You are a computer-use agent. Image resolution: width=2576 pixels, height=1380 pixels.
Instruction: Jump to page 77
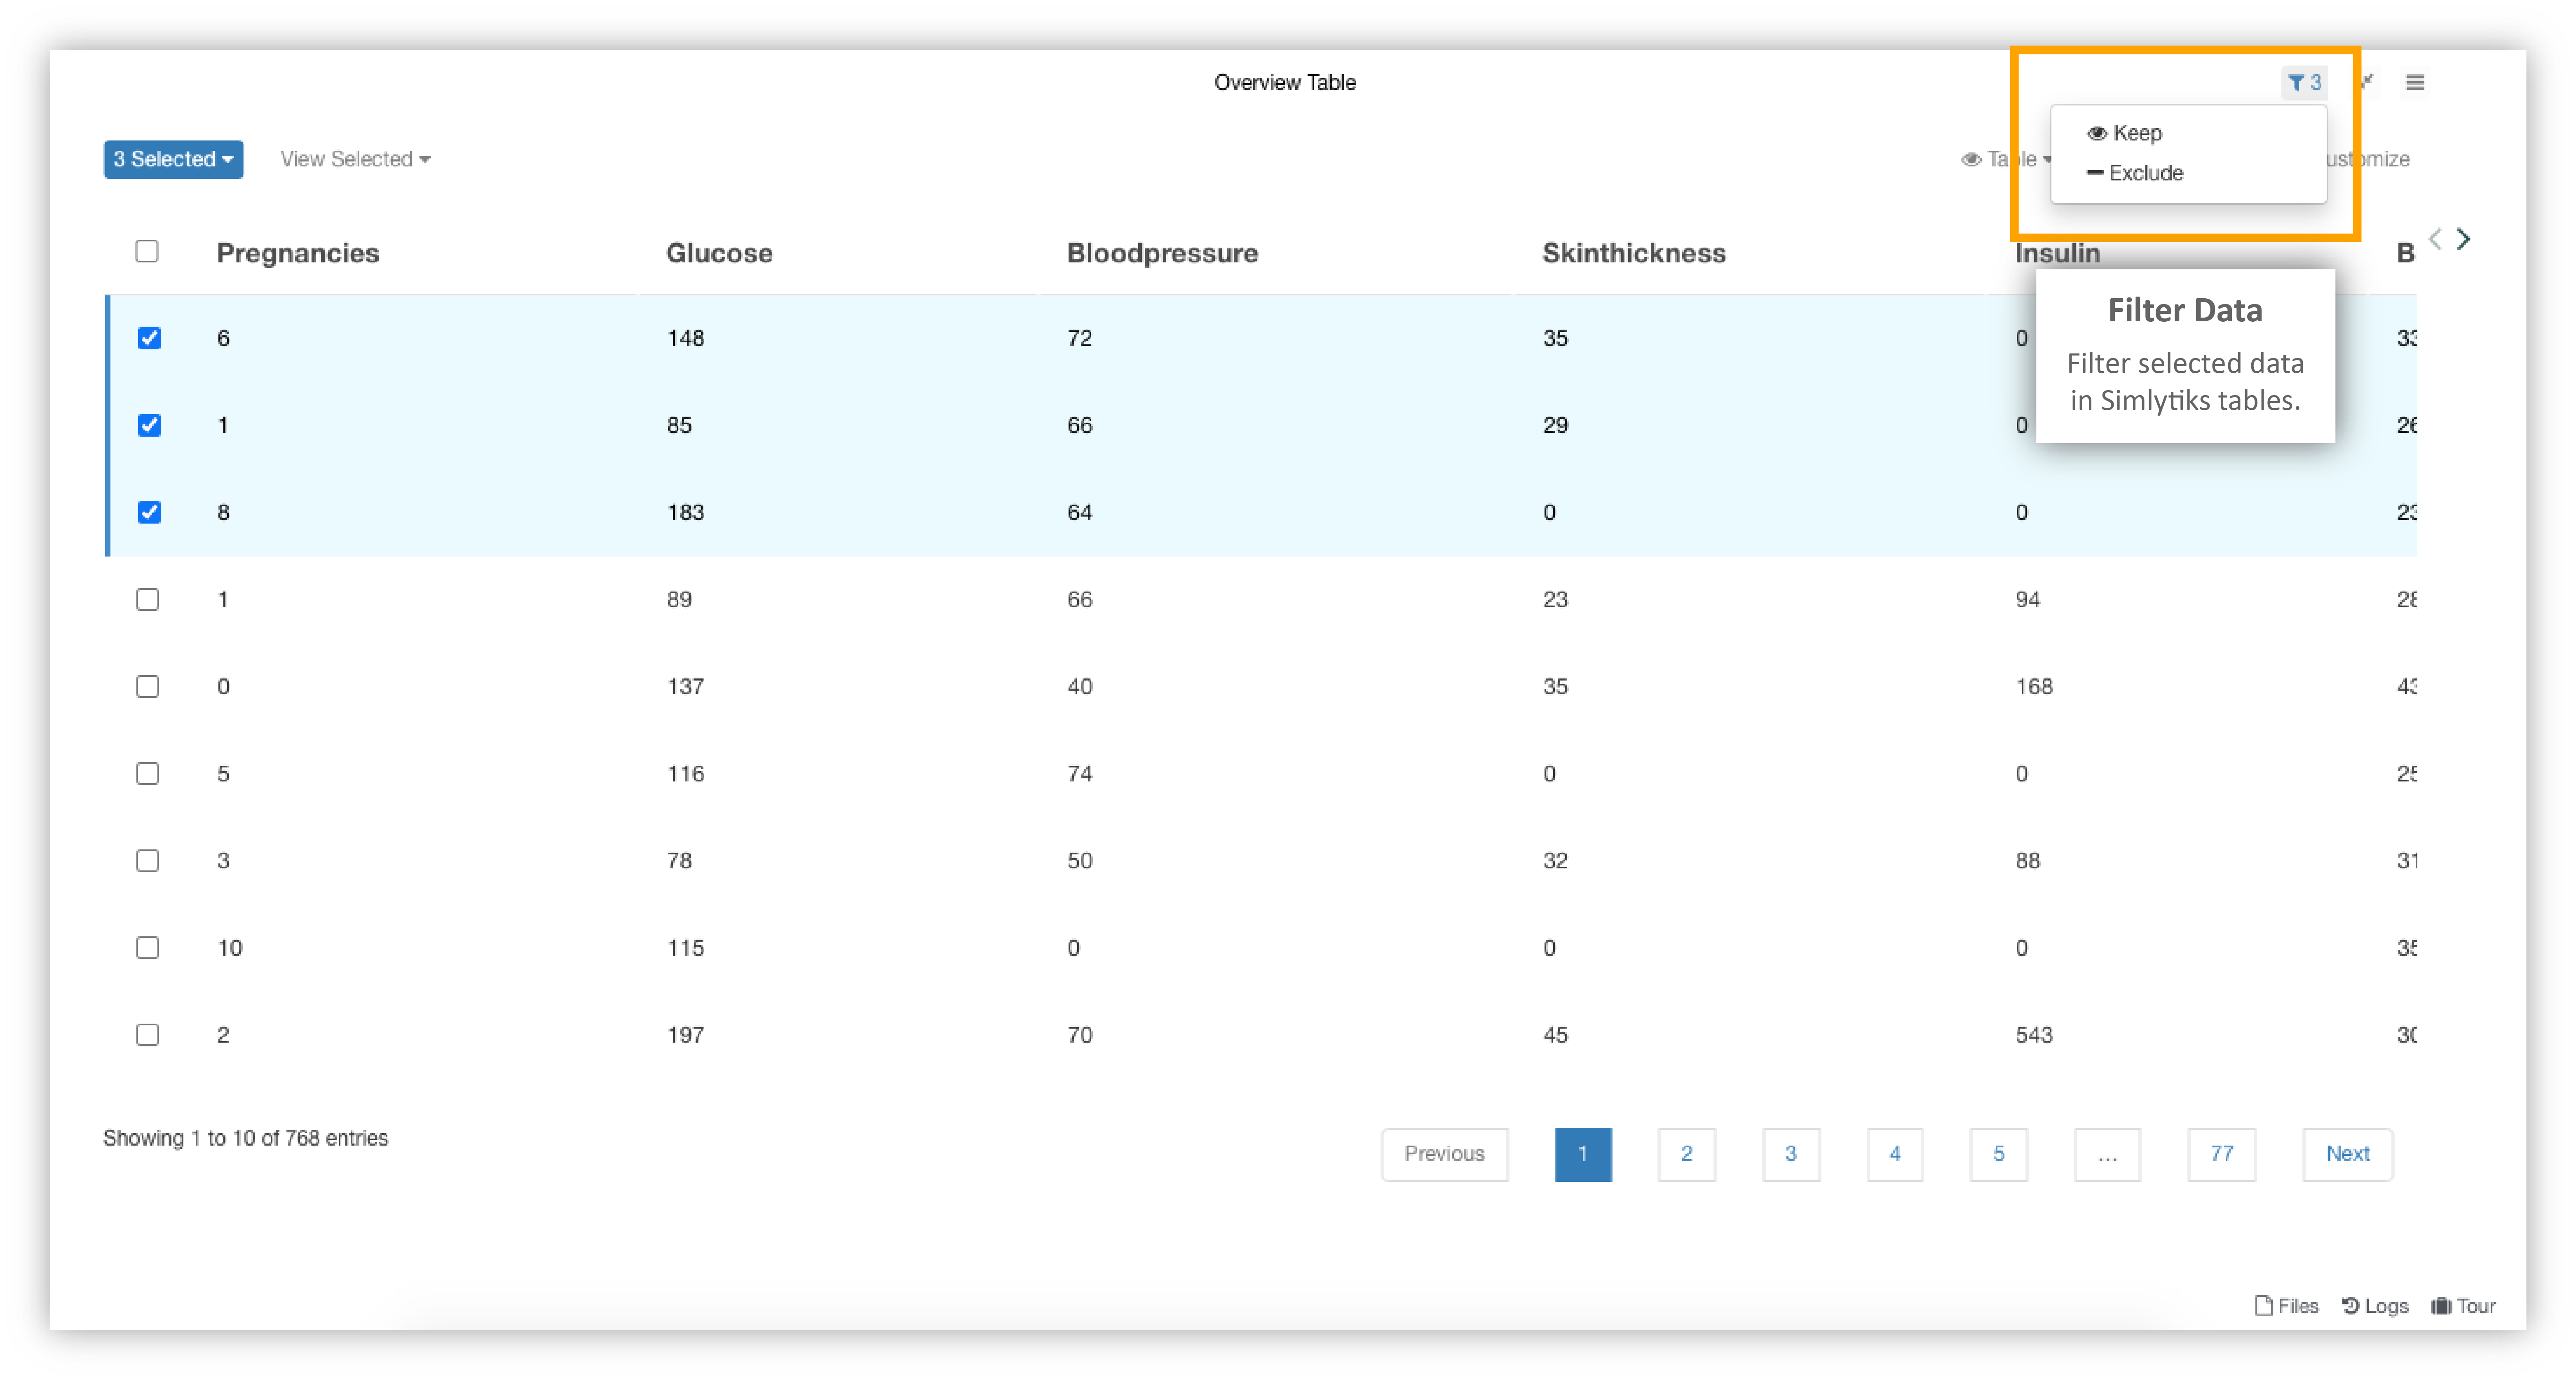point(2221,1153)
